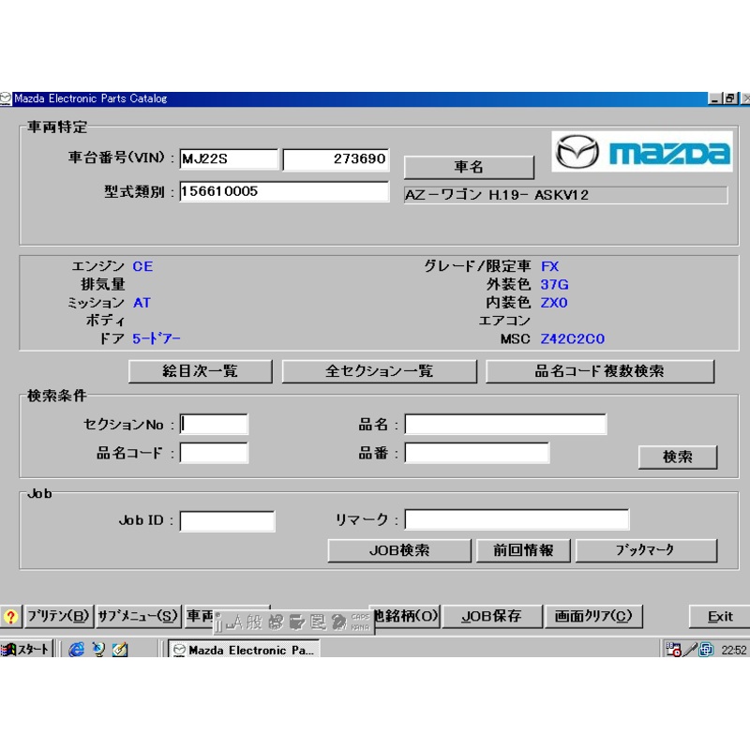
Task: Click the vehicle name field AZ-ワゴン
Action: pyautogui.click(x=565, y=195)
